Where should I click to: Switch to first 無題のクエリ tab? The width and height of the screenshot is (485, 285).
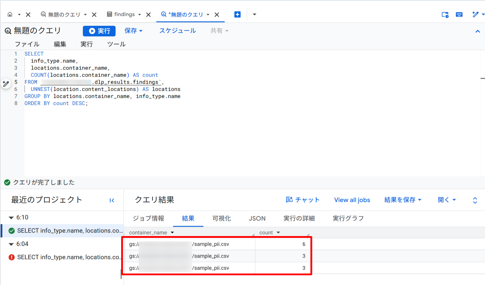(61, 14)
